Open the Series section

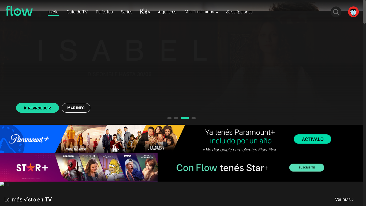126,12
